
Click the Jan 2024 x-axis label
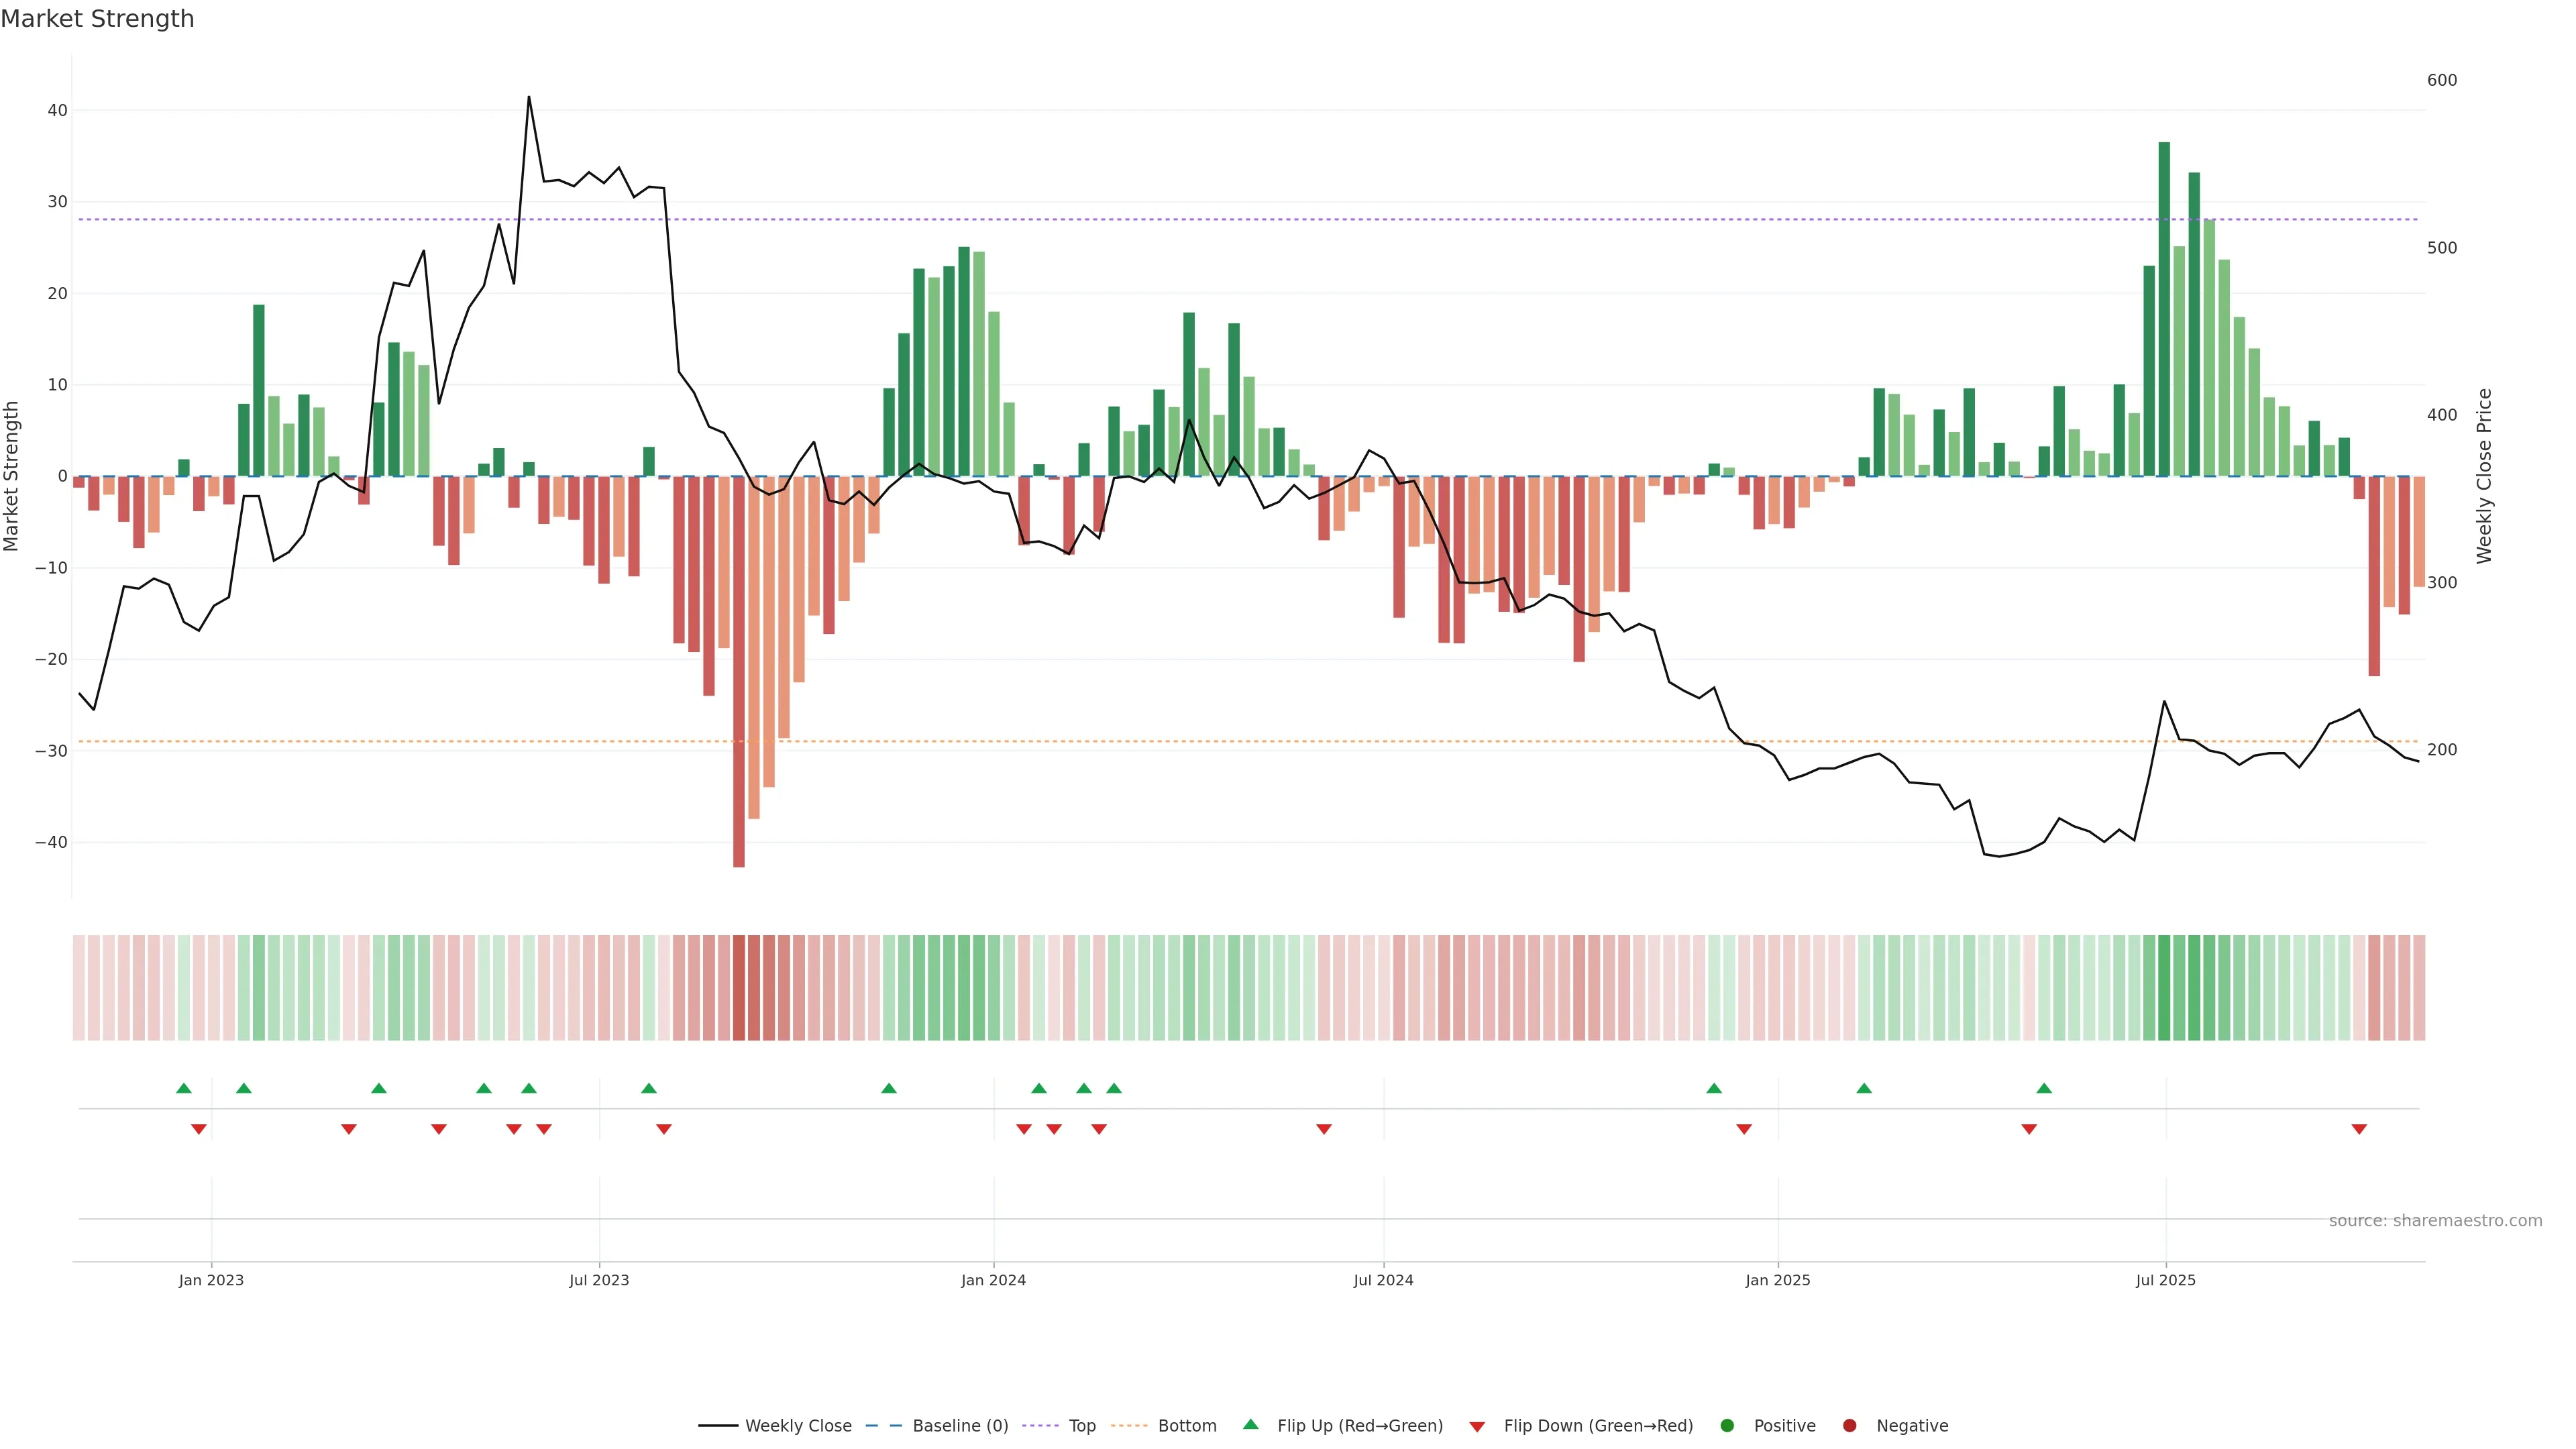click(993, 1280)
